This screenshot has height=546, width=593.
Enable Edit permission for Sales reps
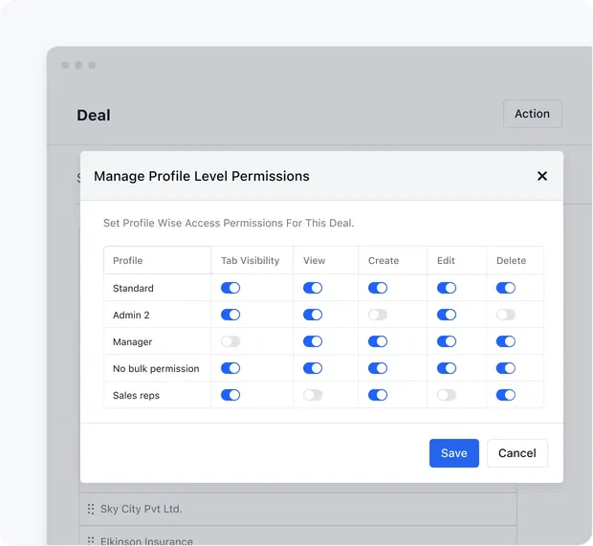(447, 395)
